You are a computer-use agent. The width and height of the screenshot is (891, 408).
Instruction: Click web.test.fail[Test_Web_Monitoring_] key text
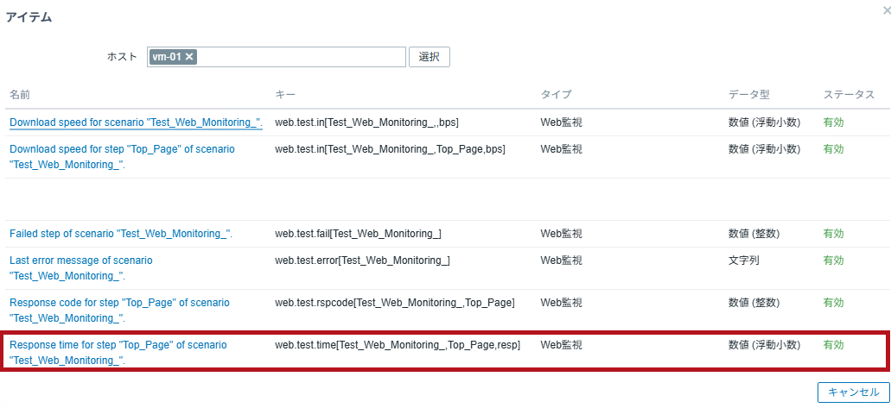click(x=358, y=233)
